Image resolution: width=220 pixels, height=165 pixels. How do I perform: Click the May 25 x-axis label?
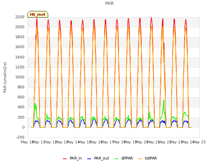coord(199,142)
